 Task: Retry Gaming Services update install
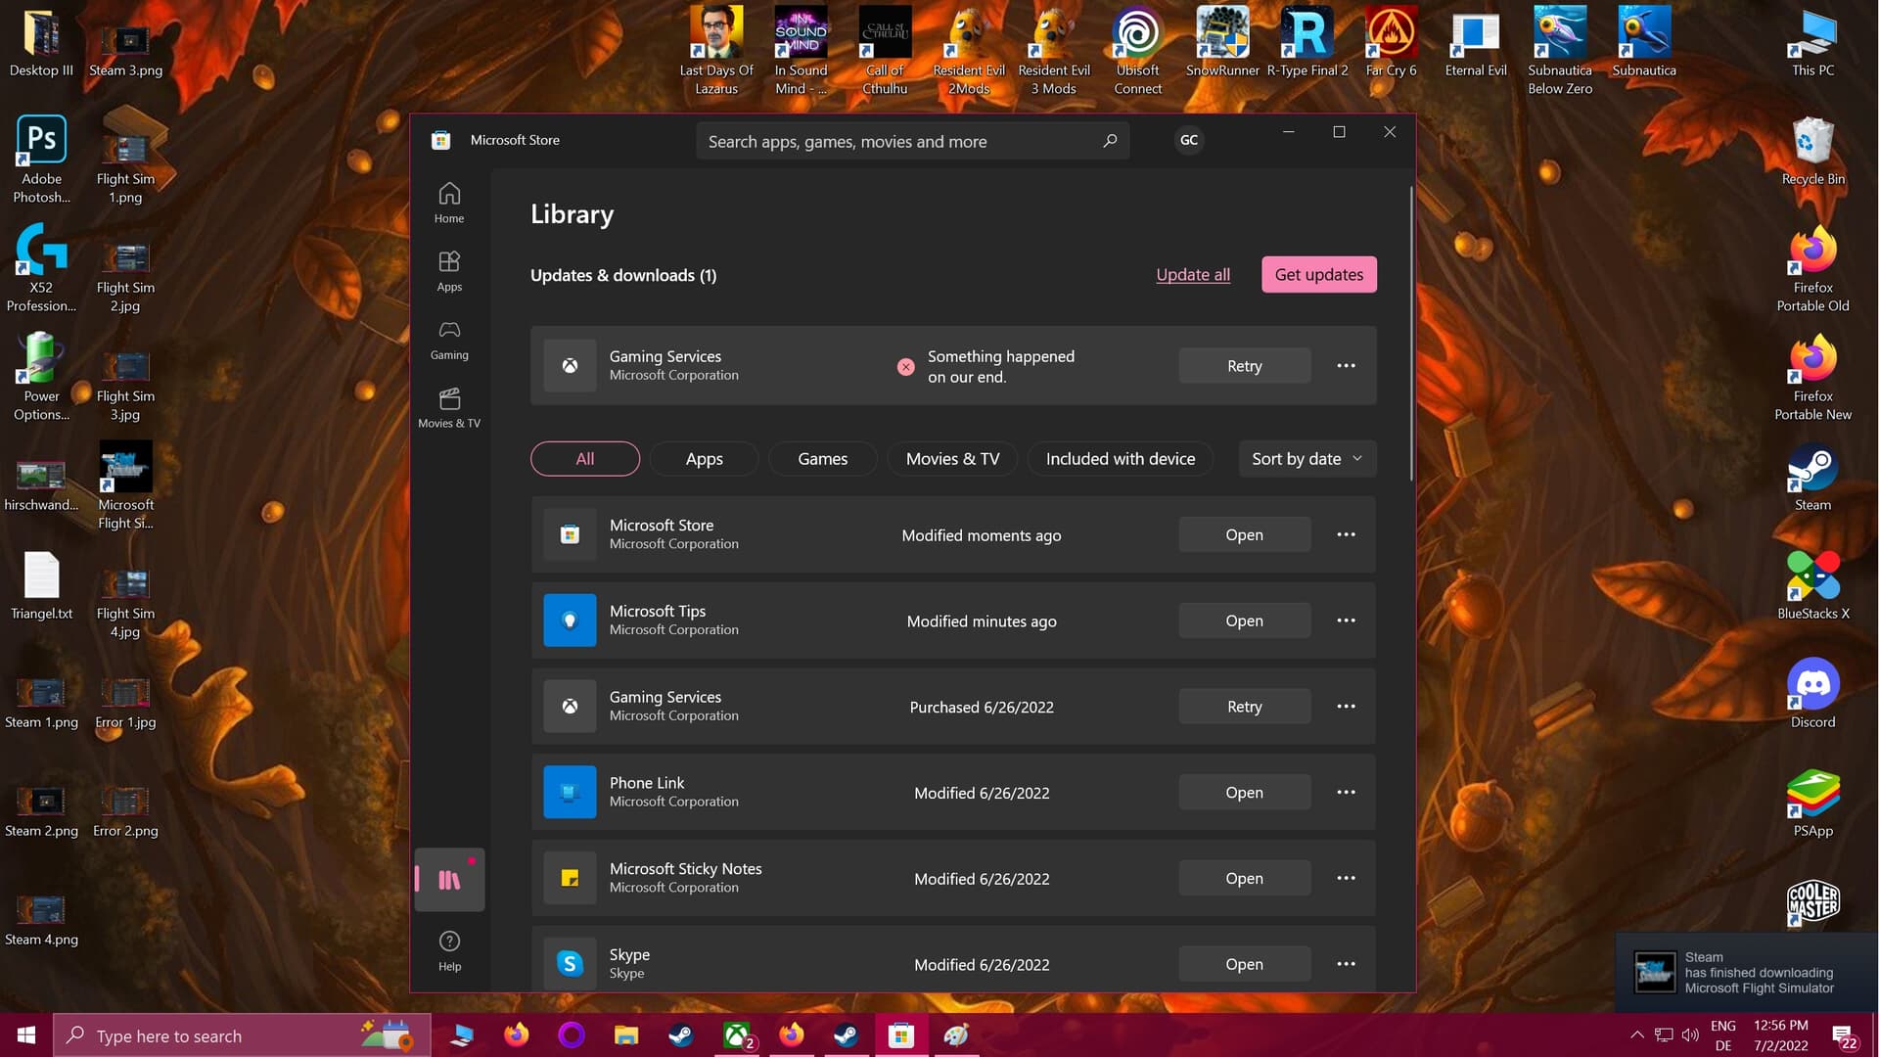(1244, 365)
